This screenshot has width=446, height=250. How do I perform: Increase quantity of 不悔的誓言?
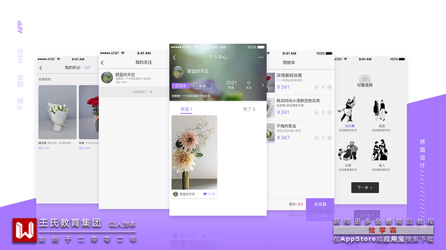tap(330, 138)
